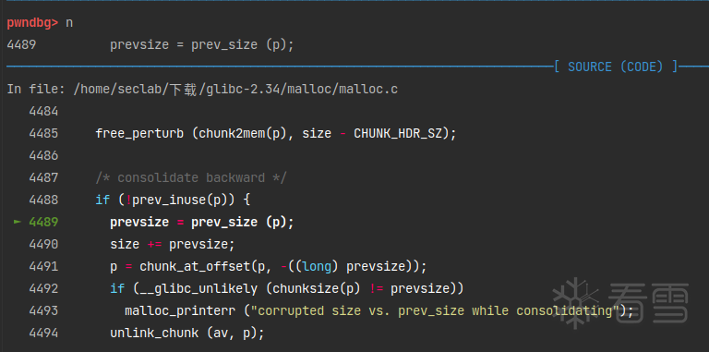
Task: Click the 看雪 watermark text
Action: pyautogui.click(x=648, y=303)
